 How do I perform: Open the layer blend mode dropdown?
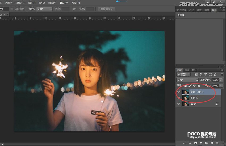(x=188, y=80)
